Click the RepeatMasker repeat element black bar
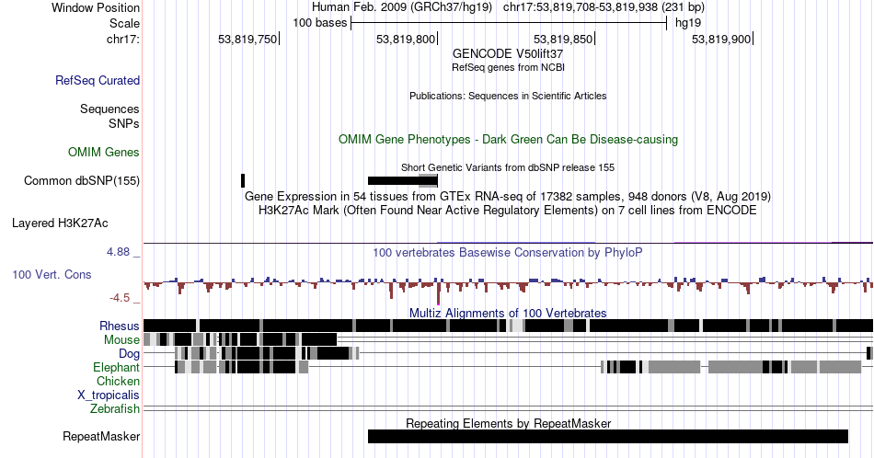874x458 pixels. 608,436
